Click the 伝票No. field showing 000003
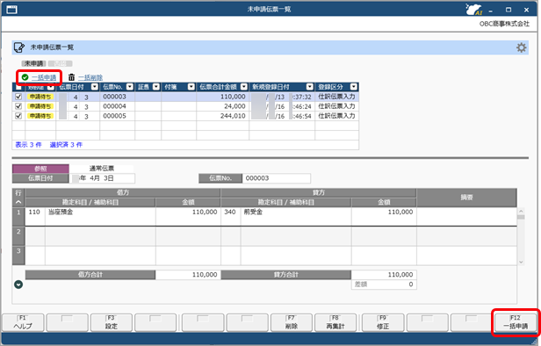This screenshot has width=541, height=346. (277, 178)
